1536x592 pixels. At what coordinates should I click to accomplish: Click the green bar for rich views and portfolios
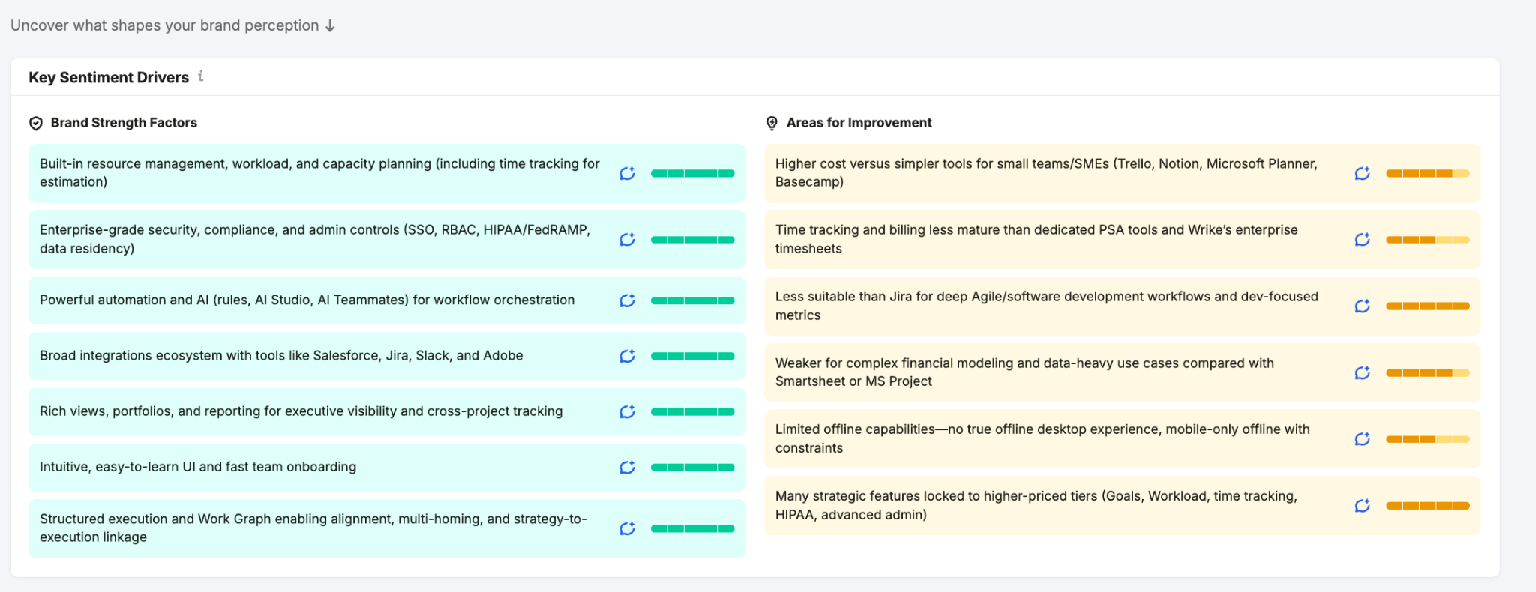[x=692, y=411]
